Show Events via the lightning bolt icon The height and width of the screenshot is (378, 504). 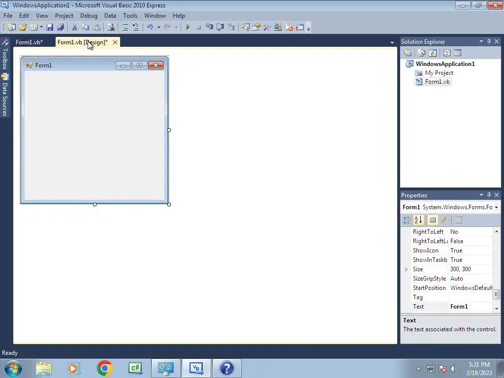tap(443, 220)
